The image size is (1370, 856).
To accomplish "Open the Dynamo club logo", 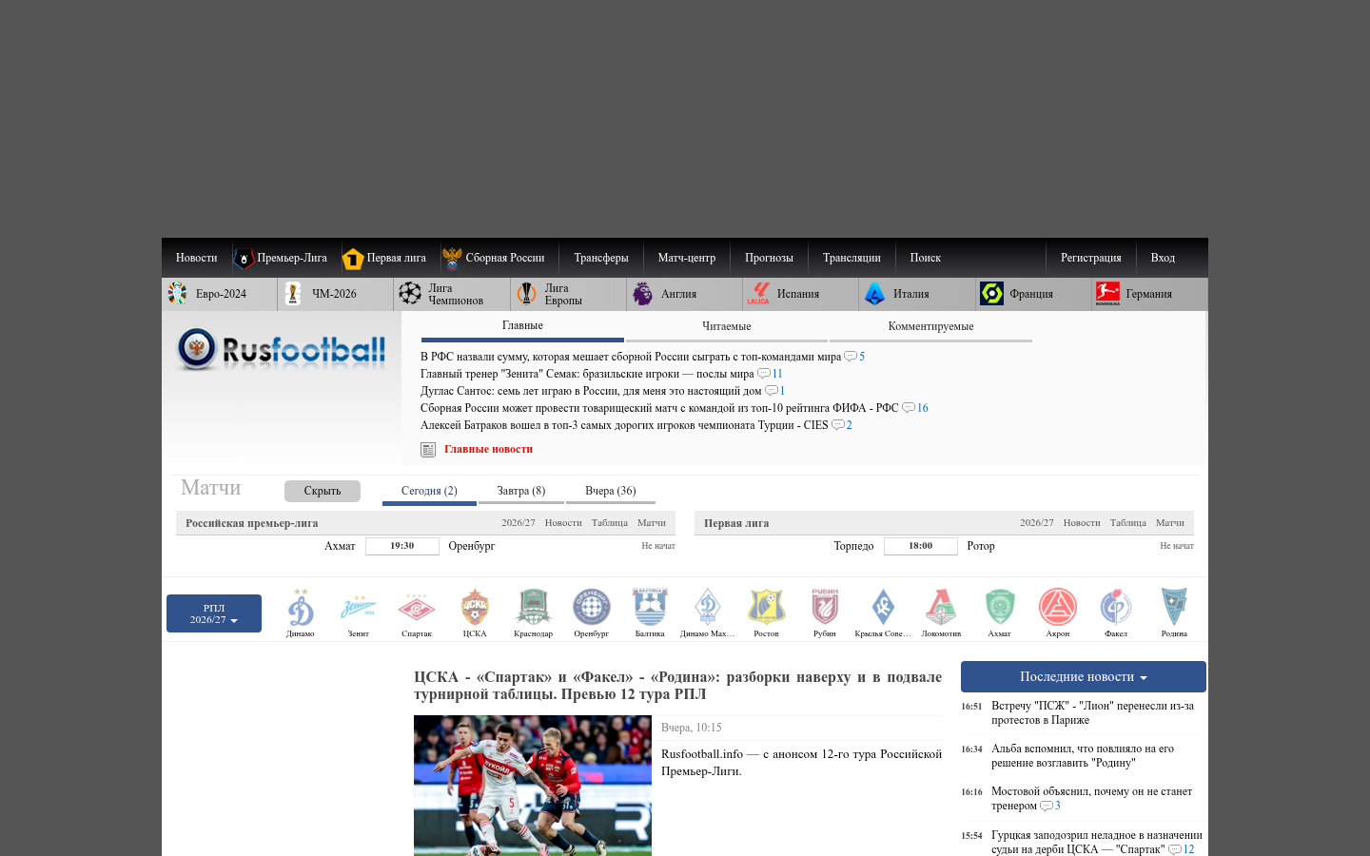I will click(x=301, y=607).
